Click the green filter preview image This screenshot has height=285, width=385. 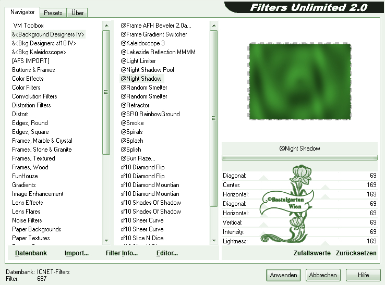point(299,82)
